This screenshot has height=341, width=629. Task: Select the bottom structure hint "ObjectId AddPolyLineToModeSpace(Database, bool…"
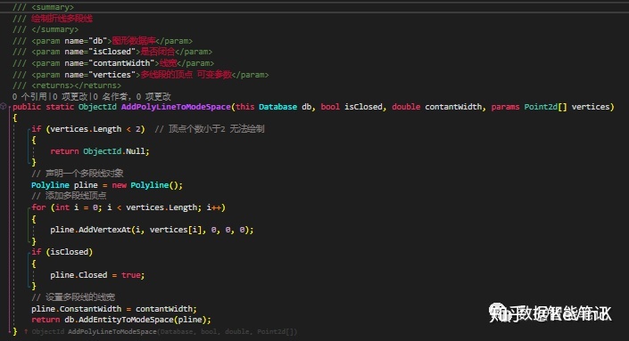tap(164, 331)
